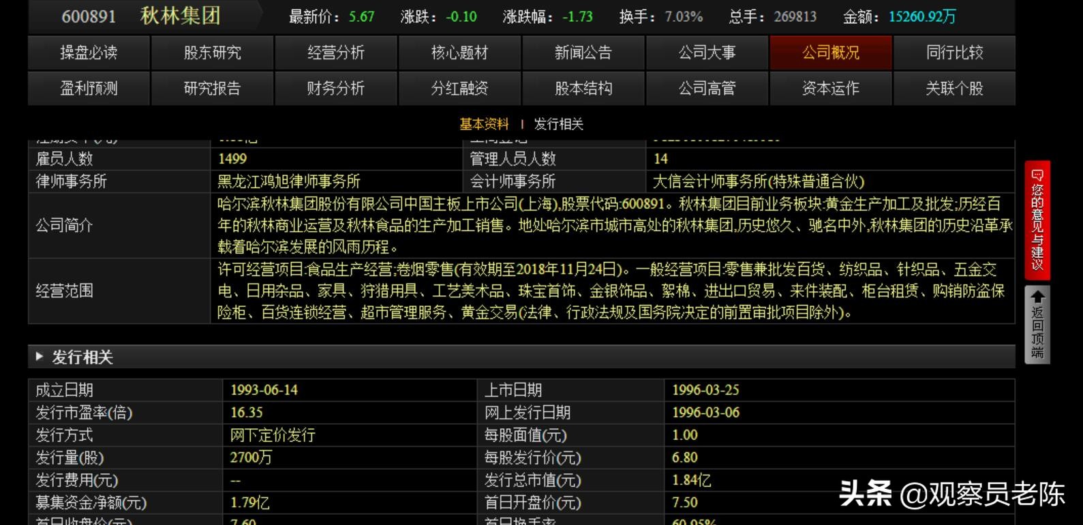This screenshot has width=1083, height=525.
Task: Click stock code 600891
Action: tap(89, 16)
